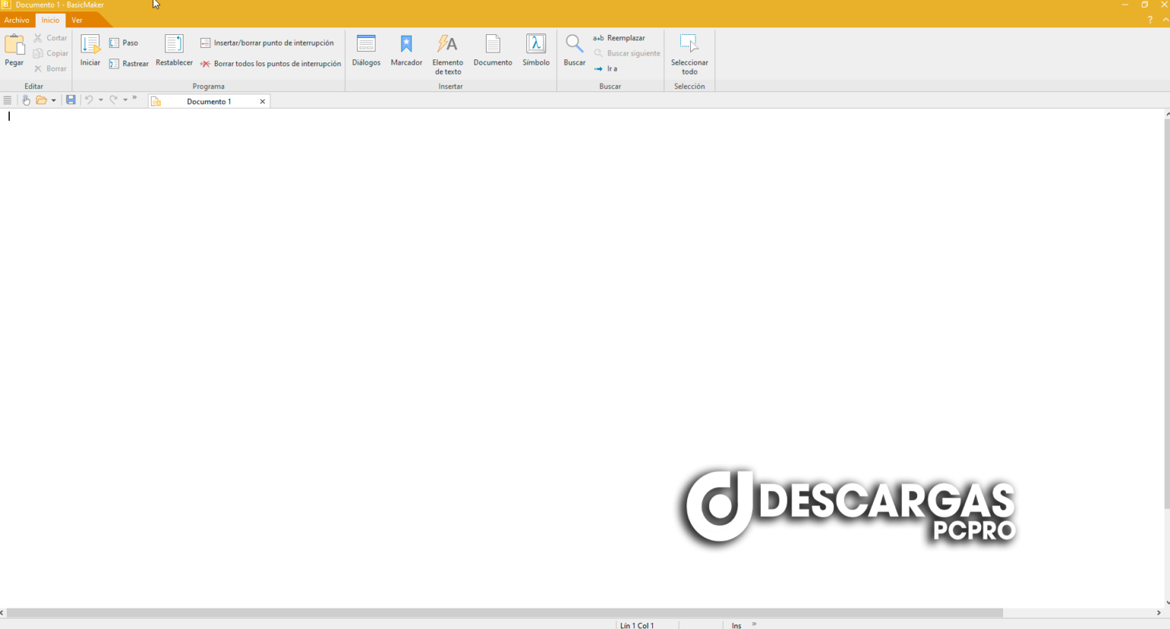Click the vertical scrollbar thumb
The image size is (1170, 629).
(1167, 313)
